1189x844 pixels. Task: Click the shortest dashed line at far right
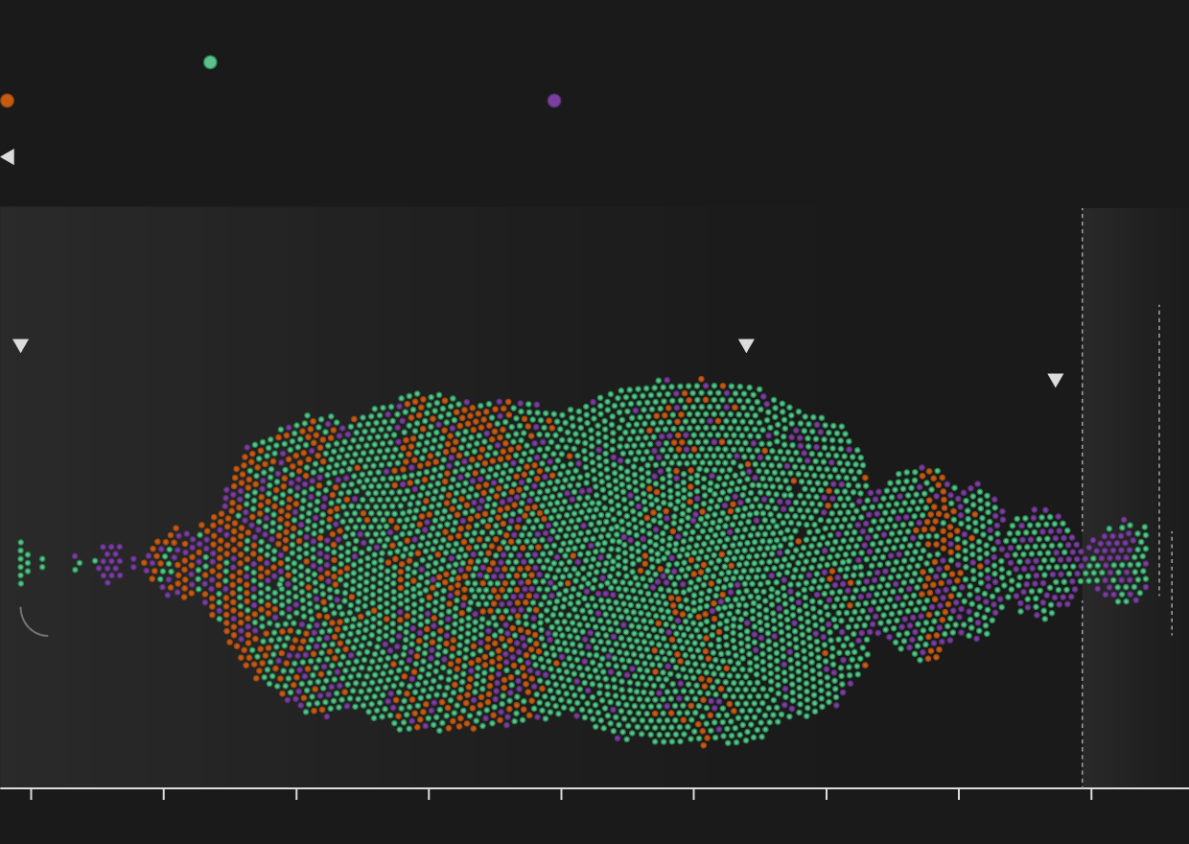click(1172, 583)
